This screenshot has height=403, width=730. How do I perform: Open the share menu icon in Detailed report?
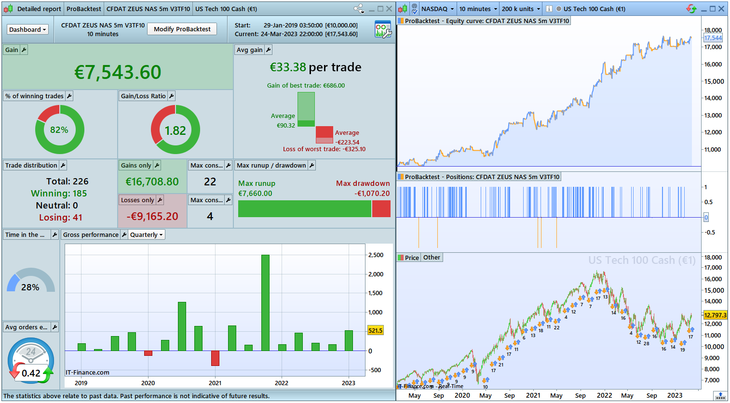click(359, 9)
